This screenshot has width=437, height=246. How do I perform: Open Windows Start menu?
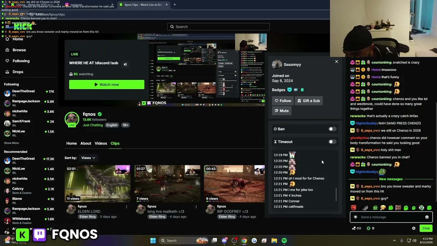pyautogui.click(x=153, y=241)
